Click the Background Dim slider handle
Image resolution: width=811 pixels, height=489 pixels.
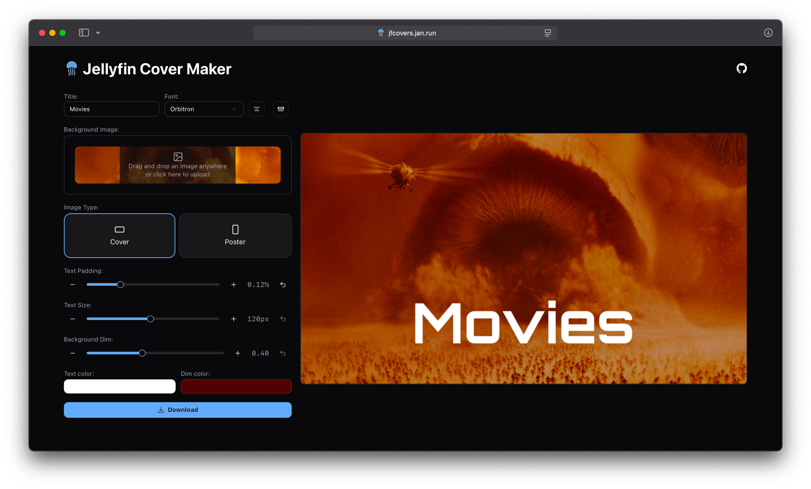[x=142, y=353]
